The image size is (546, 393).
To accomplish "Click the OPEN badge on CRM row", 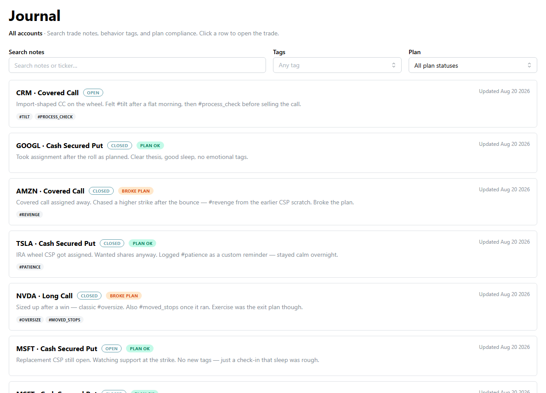I will 93,93.
